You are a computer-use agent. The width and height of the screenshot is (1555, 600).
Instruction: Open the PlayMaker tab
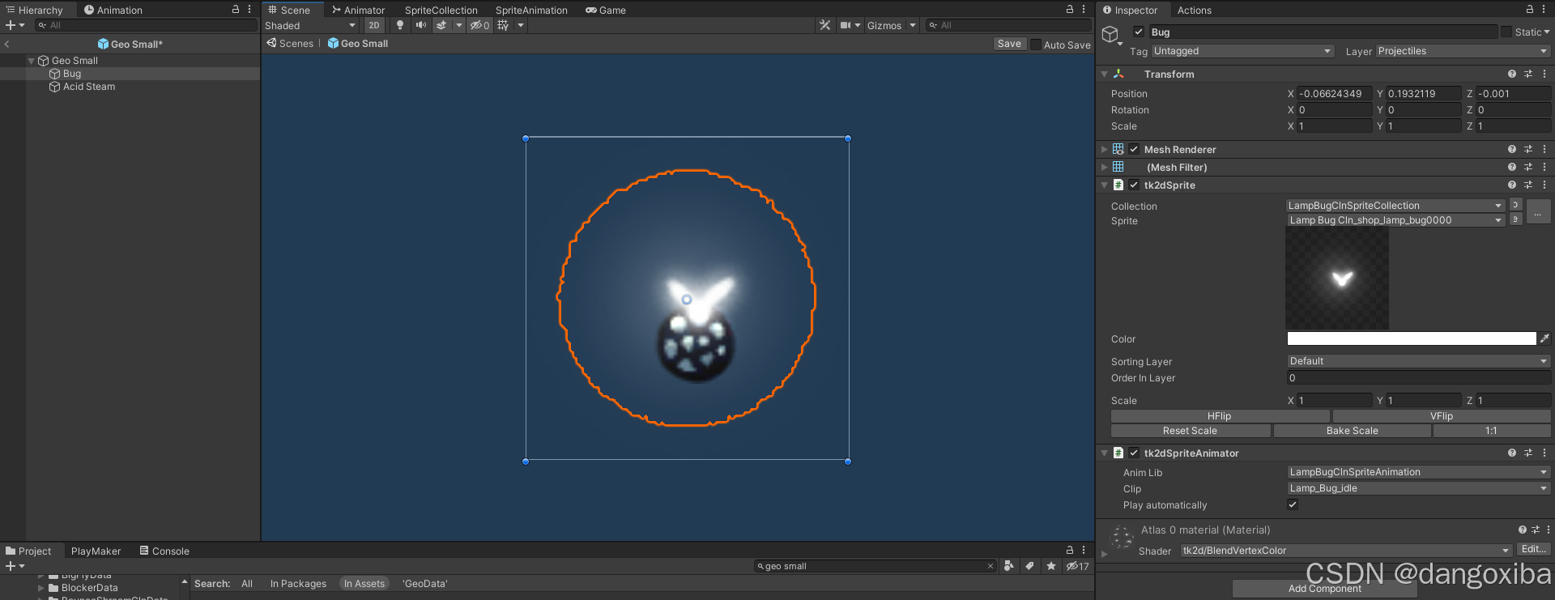[x=96, y=551]
